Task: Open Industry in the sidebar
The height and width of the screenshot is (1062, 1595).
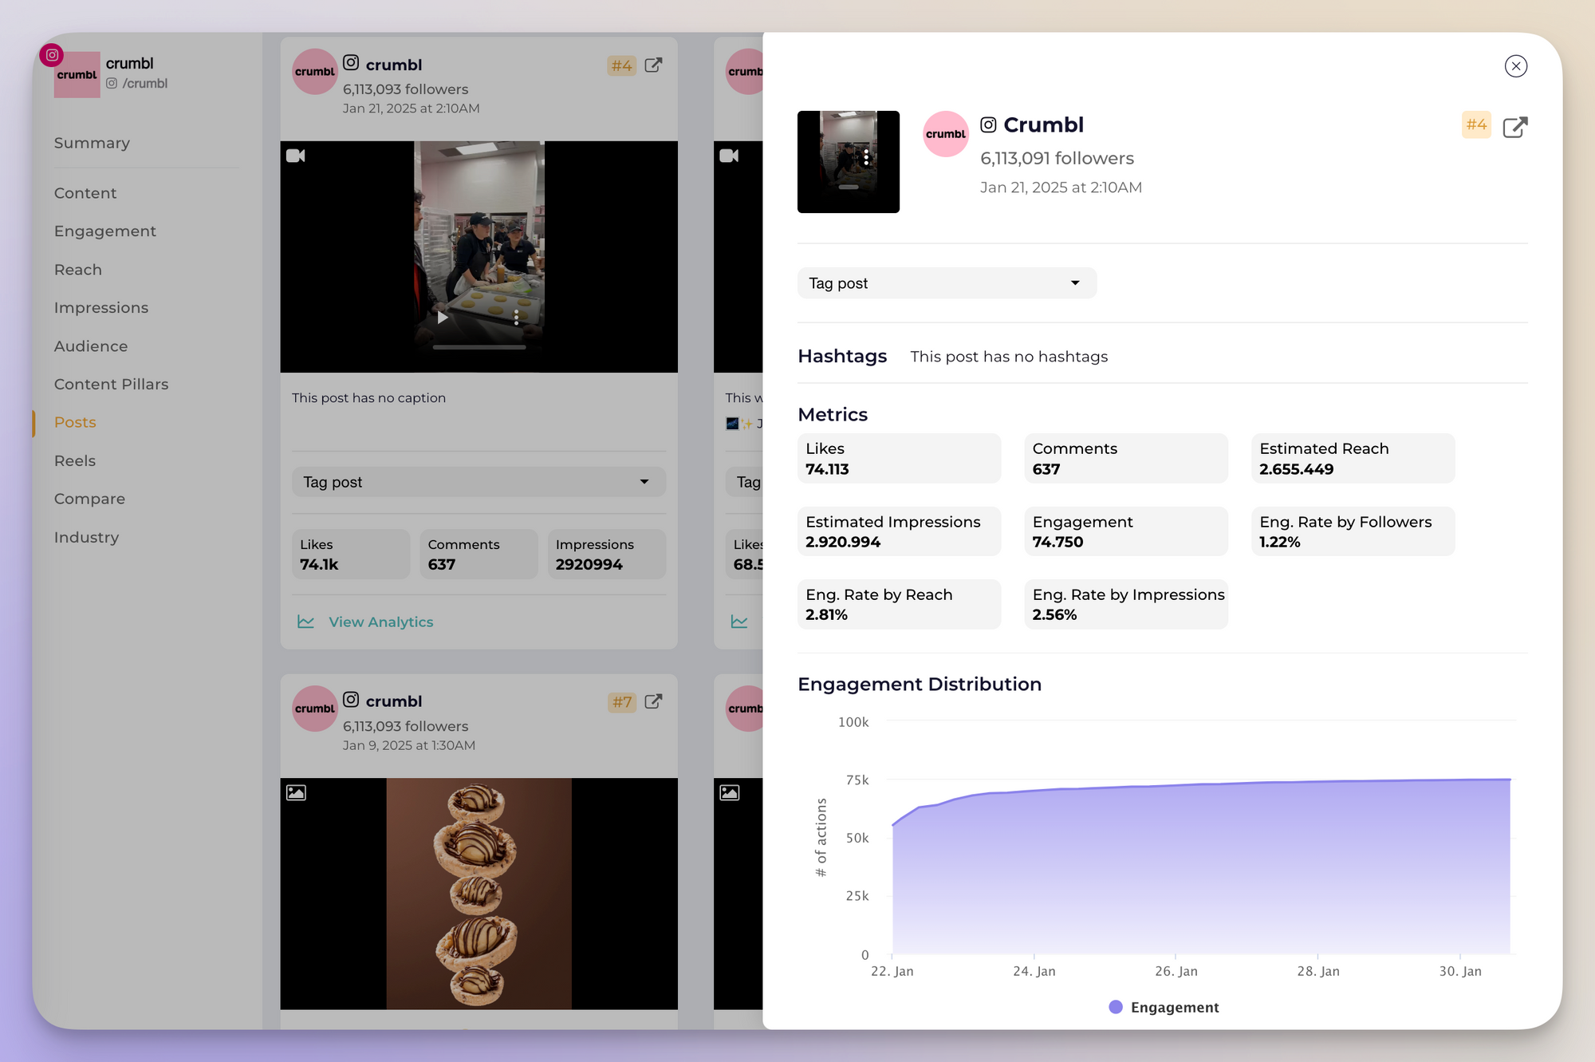Action: 86,538
